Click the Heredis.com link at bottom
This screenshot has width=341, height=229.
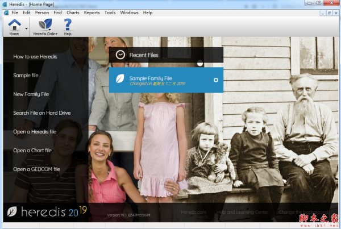[194, 212]
